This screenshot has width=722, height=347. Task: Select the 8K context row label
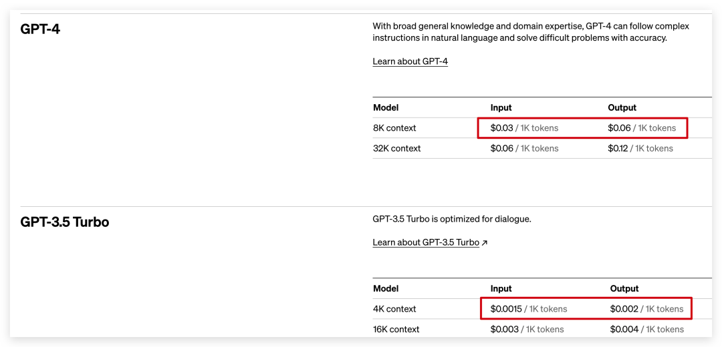coord(394,128)
